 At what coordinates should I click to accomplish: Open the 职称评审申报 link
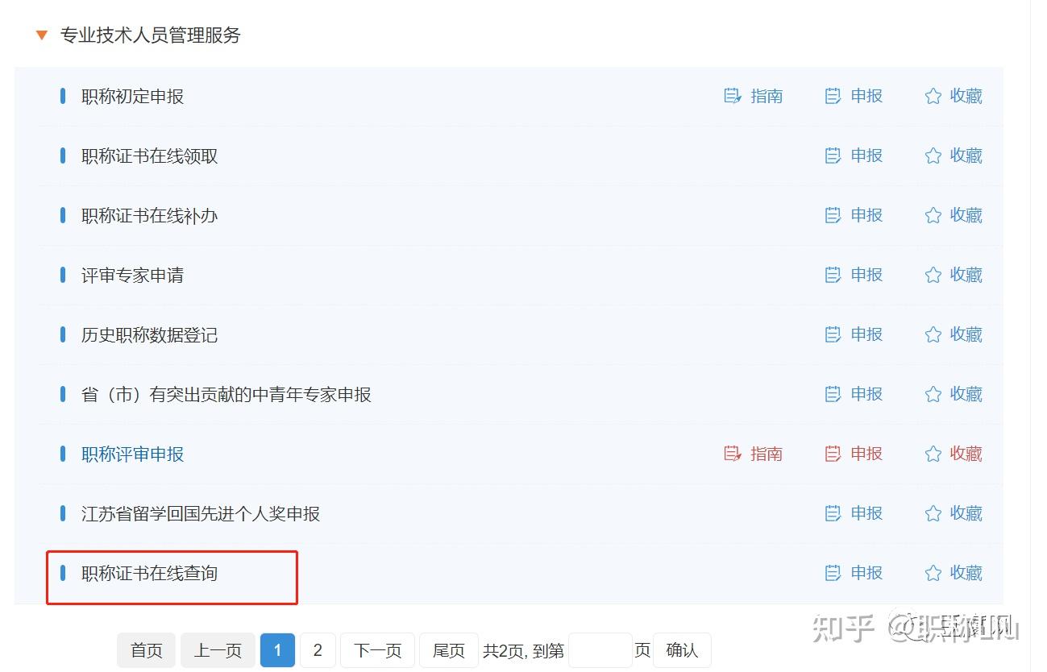click(x=133, y=454)
